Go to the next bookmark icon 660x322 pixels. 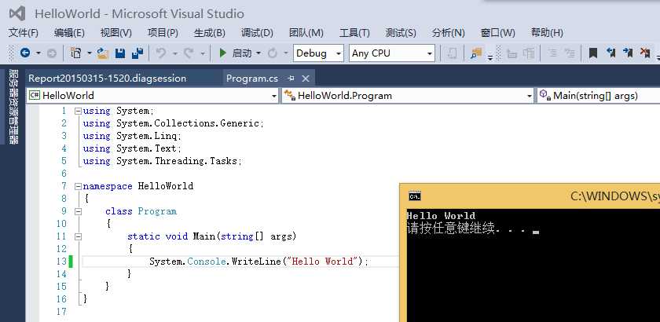coord(628,53)
